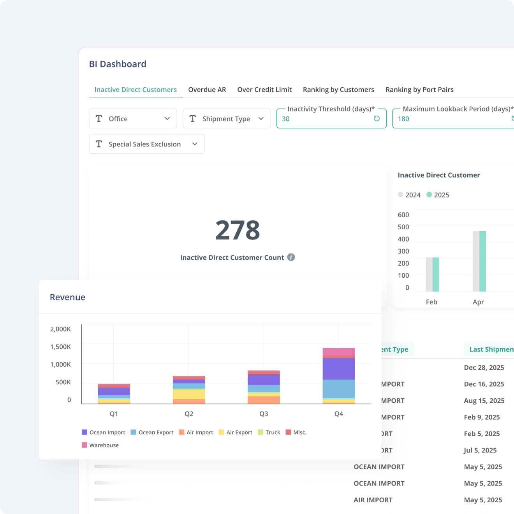514x514 pixels.
Task: Click the Special Sales Exclusion filter icon
Action: pos(99,144)
